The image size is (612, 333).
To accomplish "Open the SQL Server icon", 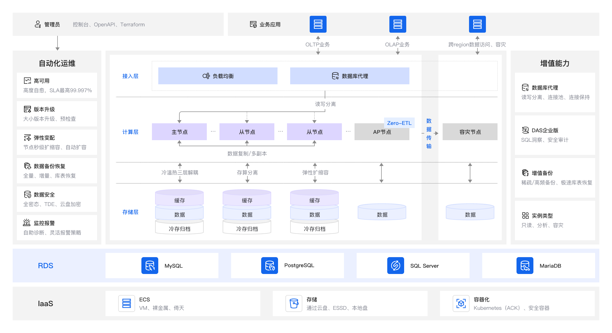I will pos(395,266).
